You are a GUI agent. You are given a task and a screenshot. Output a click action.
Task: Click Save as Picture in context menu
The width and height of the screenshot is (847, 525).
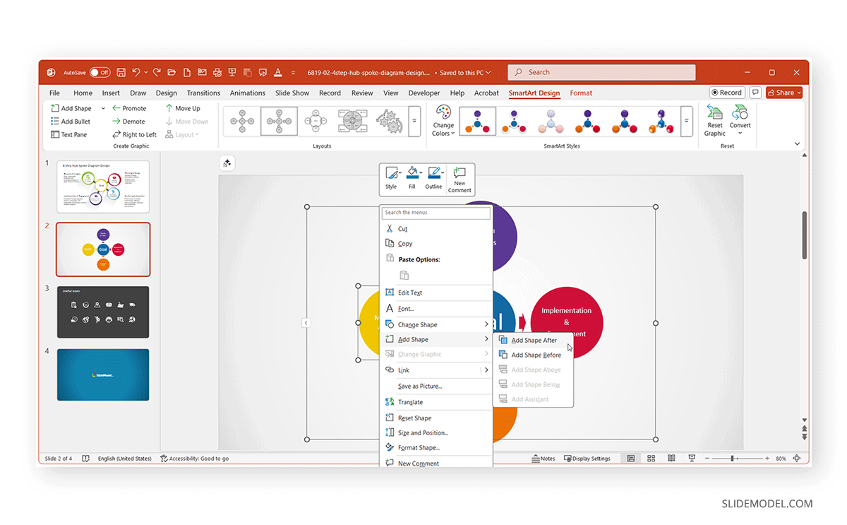(421, 386)
